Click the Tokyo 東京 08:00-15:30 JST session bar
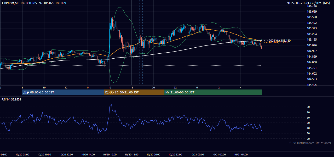 tap(63, 92)
